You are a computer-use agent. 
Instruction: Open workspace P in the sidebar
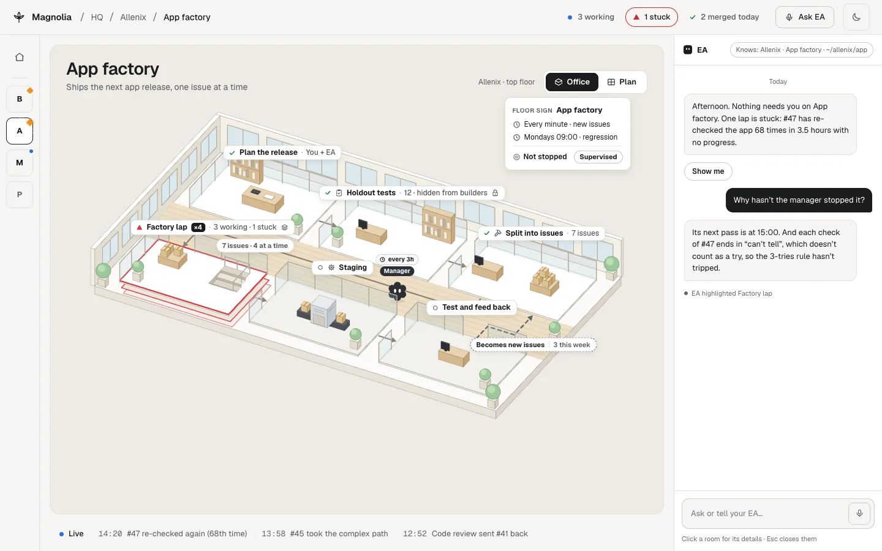[x=20, y=195]
